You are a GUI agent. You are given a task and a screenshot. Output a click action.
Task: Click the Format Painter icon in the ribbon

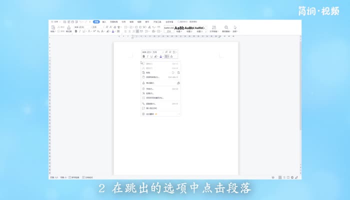pos(68,29)
